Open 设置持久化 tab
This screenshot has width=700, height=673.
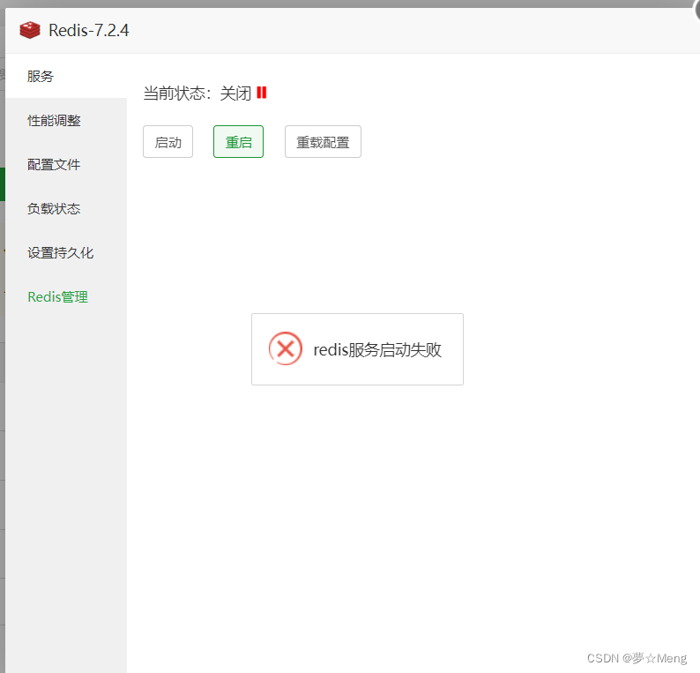[x=66, y=253]
